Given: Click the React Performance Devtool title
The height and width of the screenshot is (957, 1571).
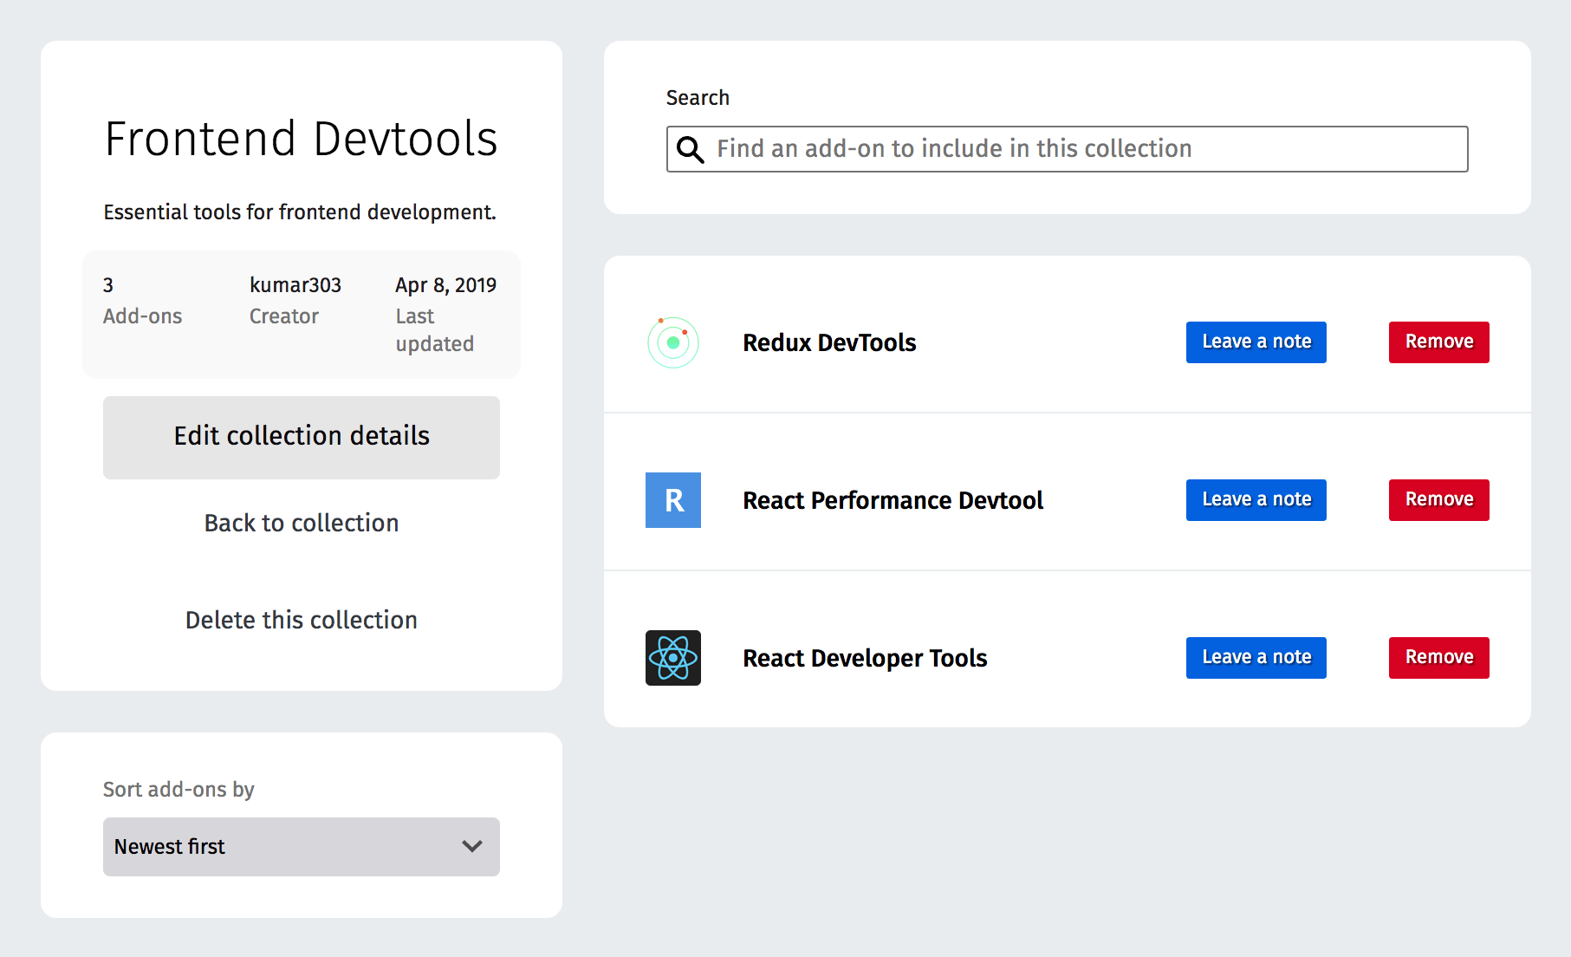Looking at the screenshot, I should click(893, 500).
